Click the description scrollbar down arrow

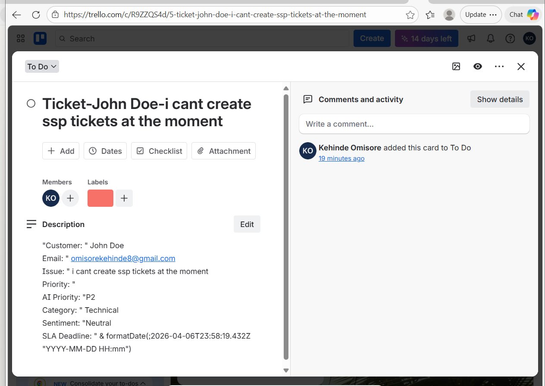tap(286, 370)
